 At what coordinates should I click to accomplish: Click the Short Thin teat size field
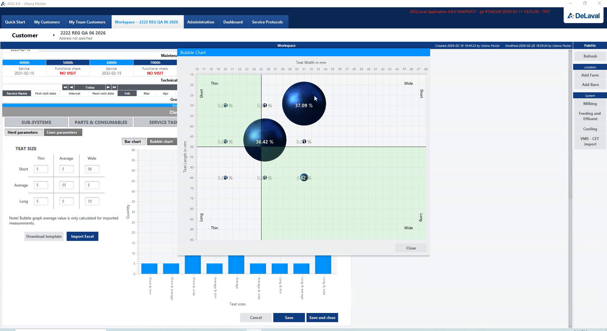coord(41,169)
